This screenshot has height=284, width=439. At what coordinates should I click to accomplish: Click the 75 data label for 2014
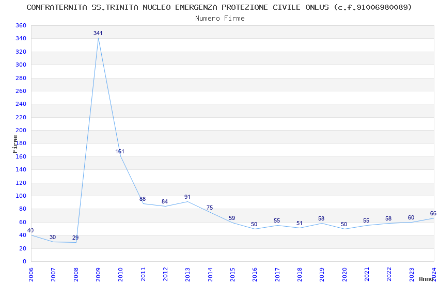[210, 208]
